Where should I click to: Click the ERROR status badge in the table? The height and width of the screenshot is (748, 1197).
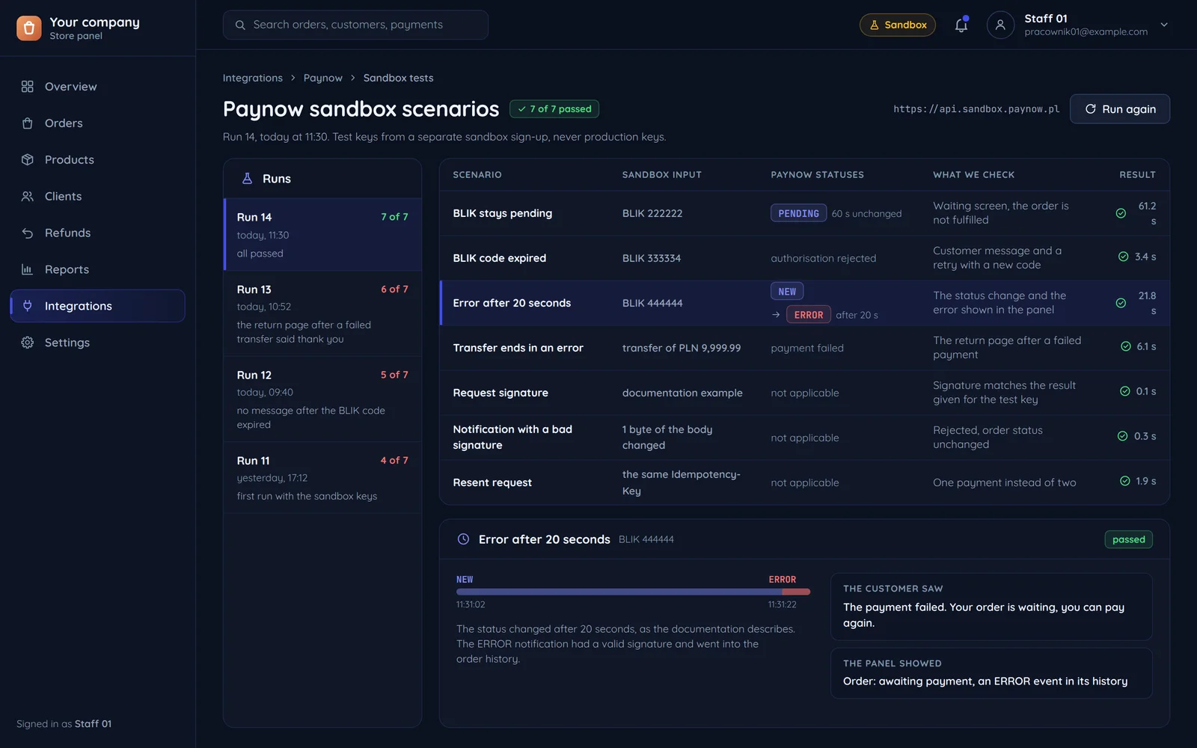(x=808, y=315)
